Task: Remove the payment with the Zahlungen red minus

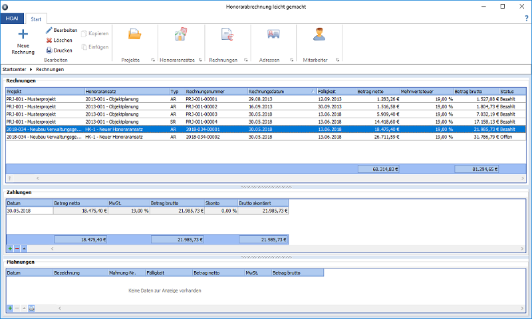Action: point(17,248)
